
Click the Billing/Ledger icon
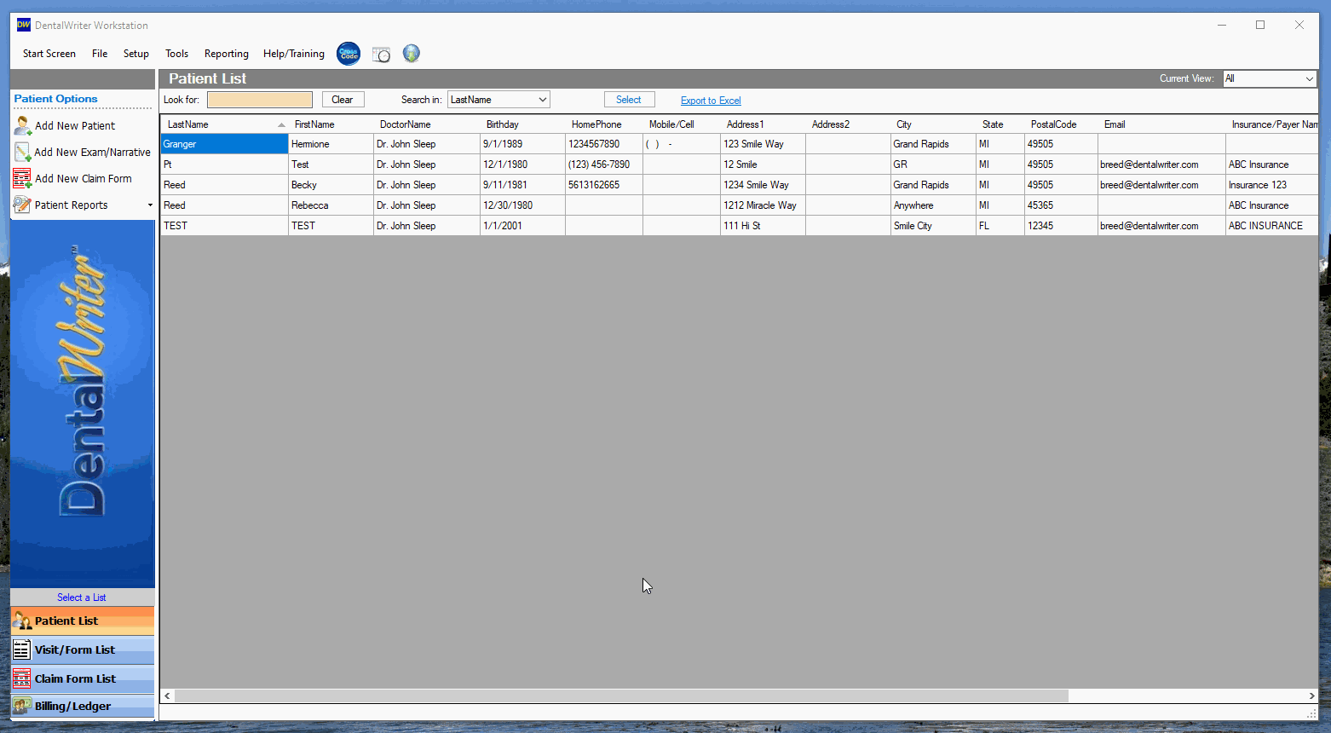point(22,706)
